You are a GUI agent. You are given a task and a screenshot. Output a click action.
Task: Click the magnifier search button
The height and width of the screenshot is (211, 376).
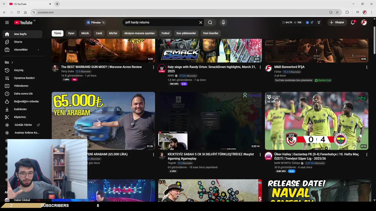210,23
